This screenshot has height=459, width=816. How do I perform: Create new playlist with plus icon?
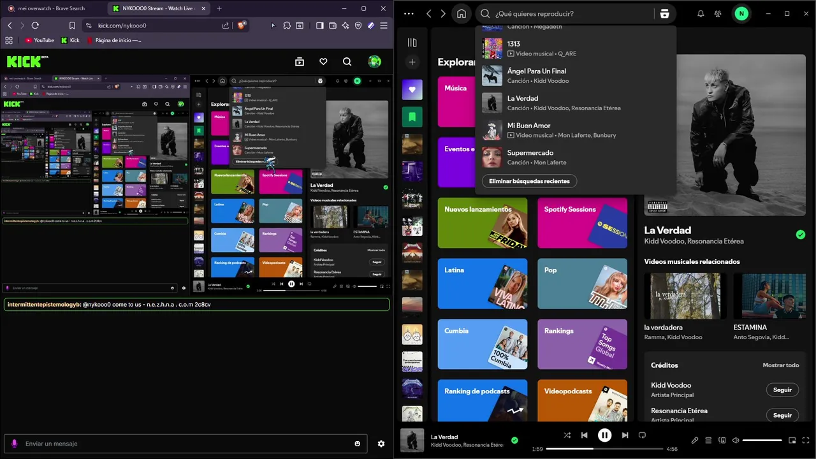pyautogui.click(x=412, y=62)
